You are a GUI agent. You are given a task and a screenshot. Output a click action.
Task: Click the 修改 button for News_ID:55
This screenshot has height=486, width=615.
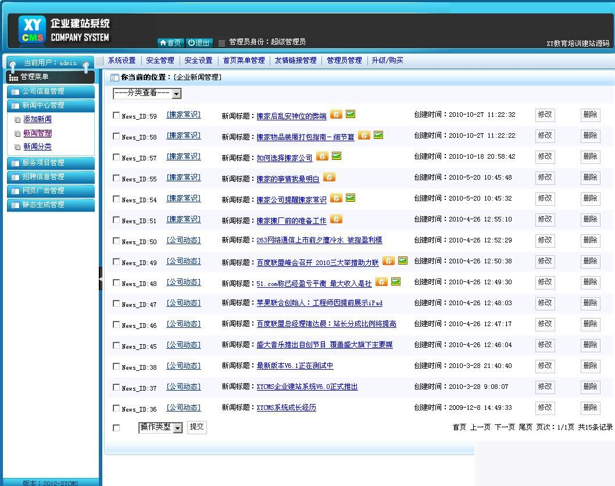(x=545, y=178)
